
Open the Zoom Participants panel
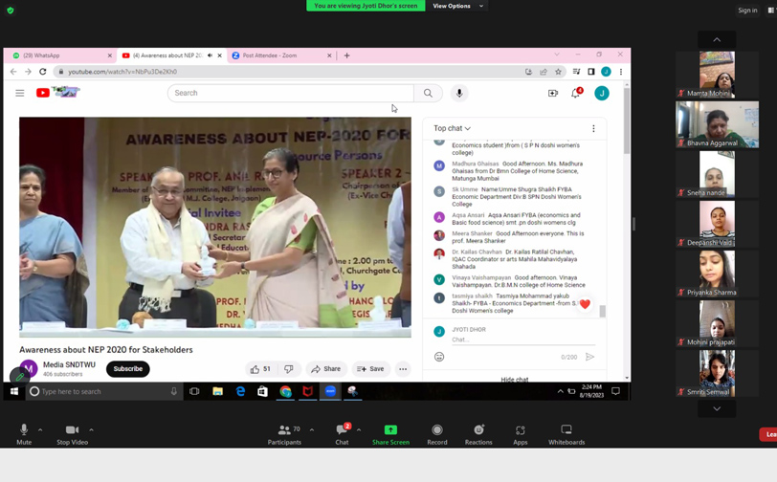[283, 433]
